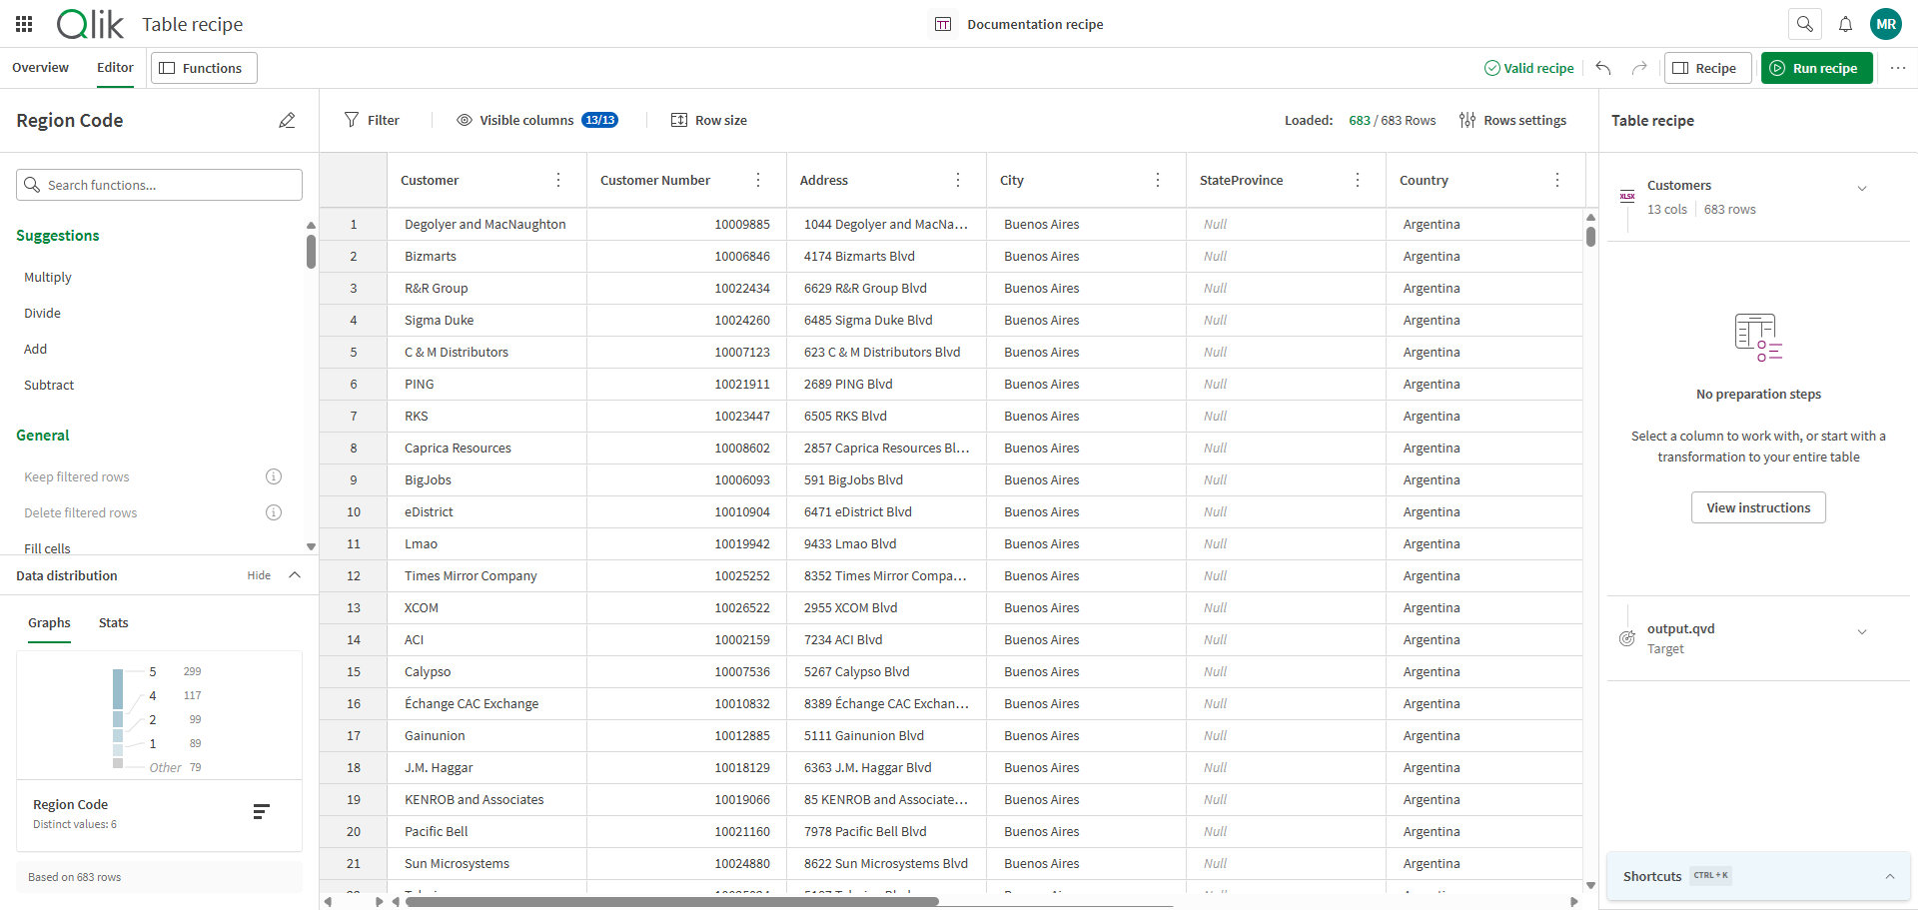This screenshot has height=910, width=1918.
Task: Open Customer column options menu
Action: tap(558, 180)
